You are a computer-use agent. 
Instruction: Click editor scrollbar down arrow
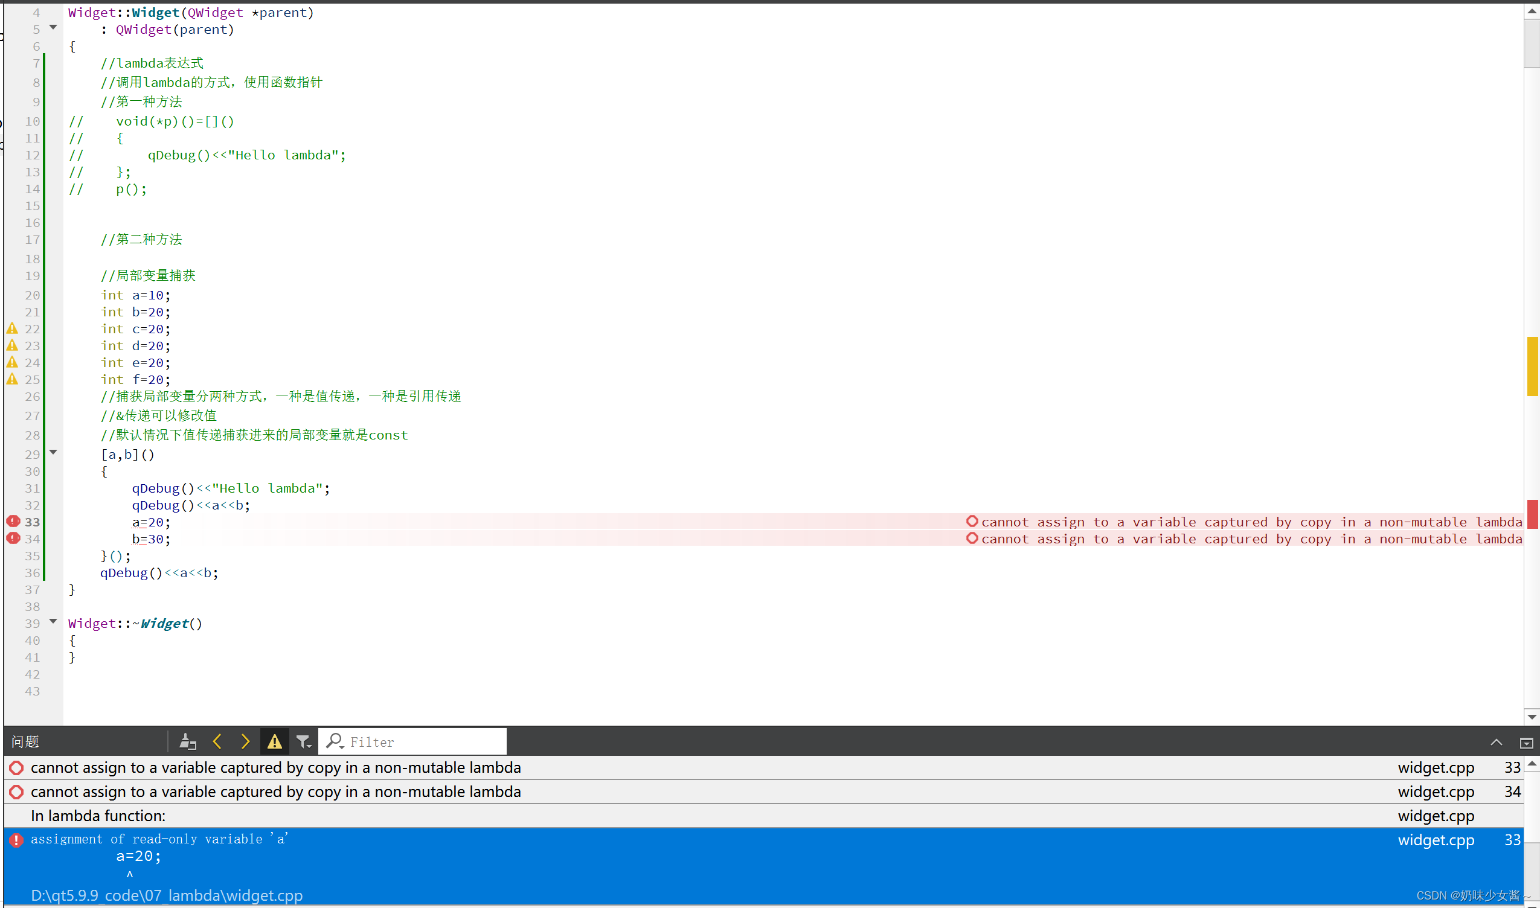pos(1532,717)
